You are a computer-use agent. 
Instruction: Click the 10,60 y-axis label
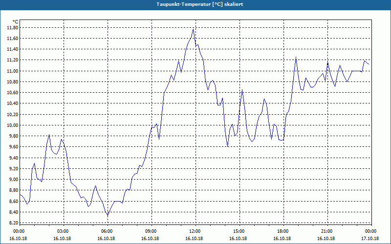(x=12, y=93)
